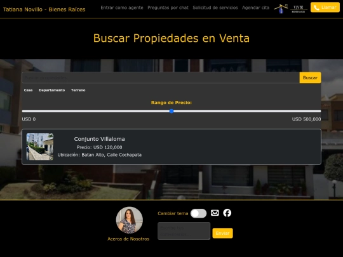Image resolution: width=343 pixels, height=257 pixels.
Task: Select the Casa property type filter
Action: pos(28,90)
